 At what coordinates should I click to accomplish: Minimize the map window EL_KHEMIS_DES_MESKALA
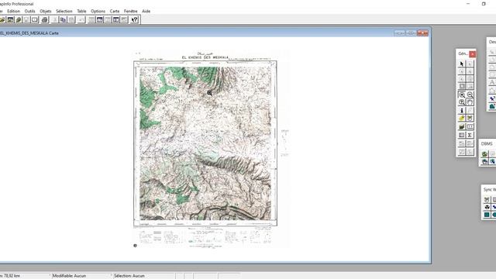pos(399,33)
